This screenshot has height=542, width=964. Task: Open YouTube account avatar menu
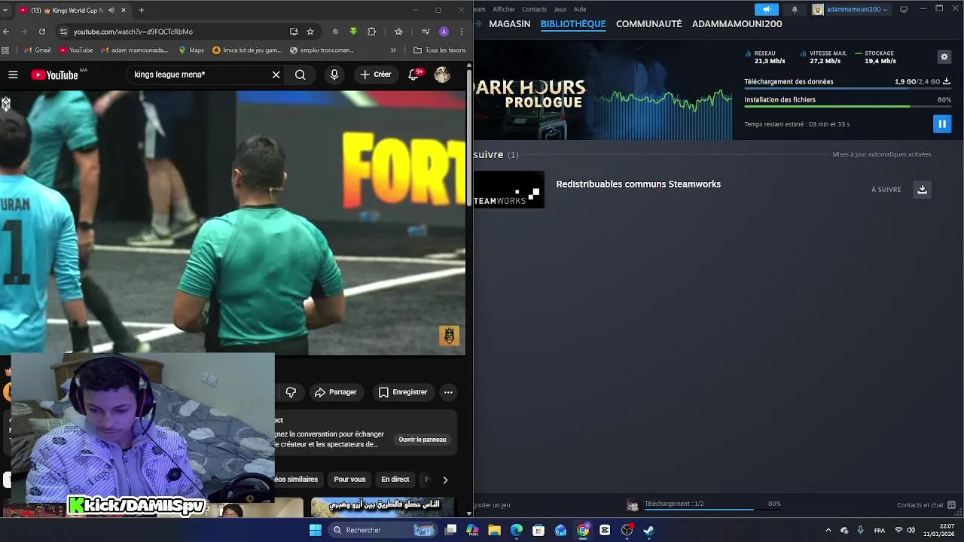click(442, 75)
